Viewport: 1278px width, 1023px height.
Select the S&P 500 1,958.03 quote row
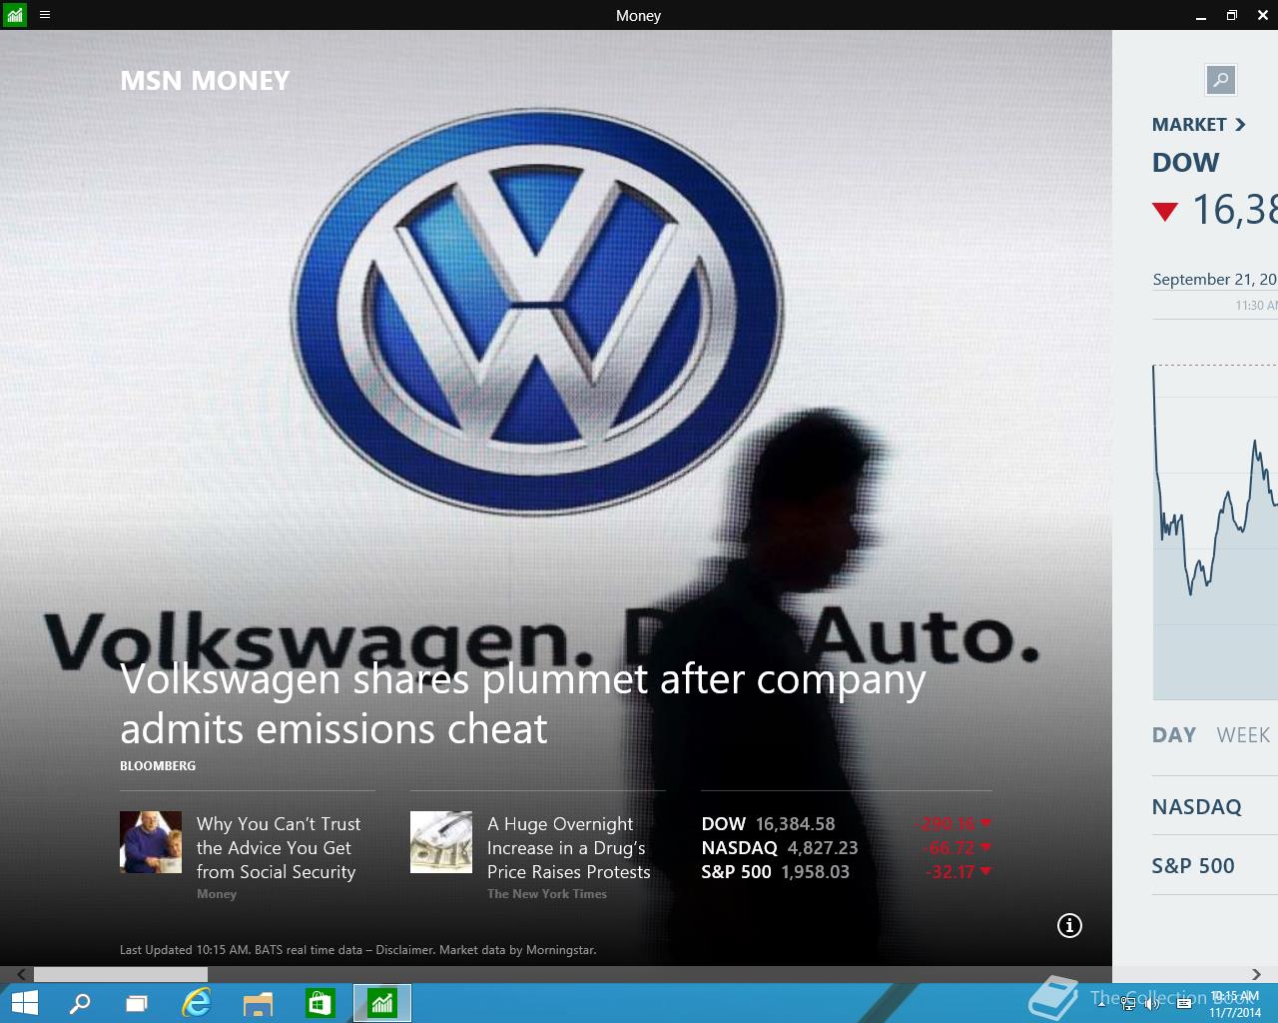[847, 872]
